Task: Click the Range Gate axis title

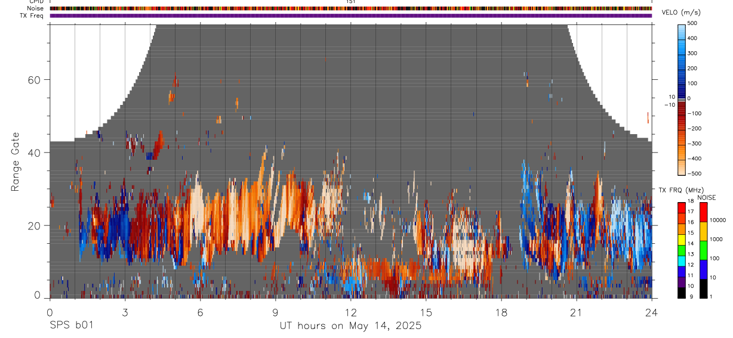Action: pyautogui.click(x=16, y=161)
